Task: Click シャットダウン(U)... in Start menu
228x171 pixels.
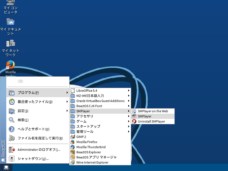Action: point(33,159)
